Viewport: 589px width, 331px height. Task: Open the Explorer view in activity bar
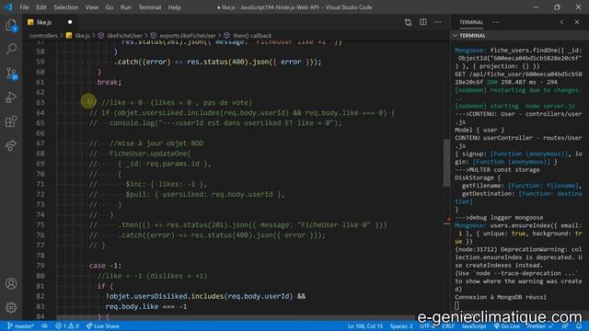(x=11, y=26)
